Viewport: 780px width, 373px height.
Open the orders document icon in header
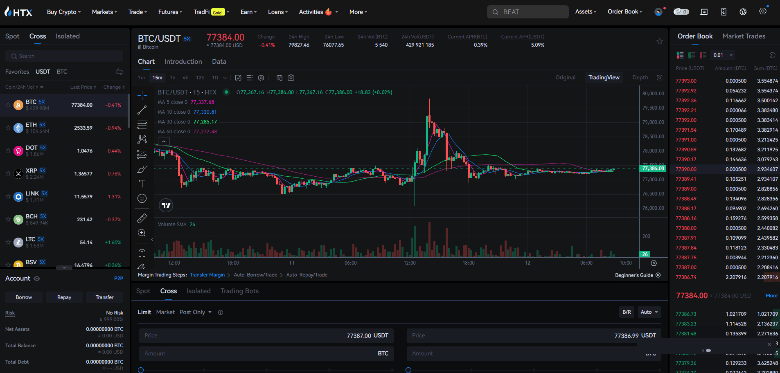coord(704,12)
